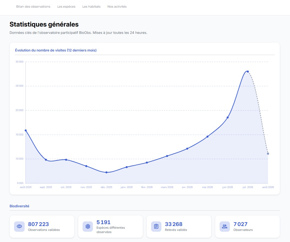Click the clipboard icon for Relevés validés
This screenshot has width=290, height=242.
point(156,226)
